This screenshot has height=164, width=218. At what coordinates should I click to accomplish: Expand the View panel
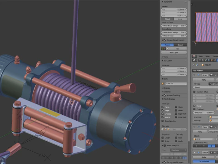click(163, 57)
